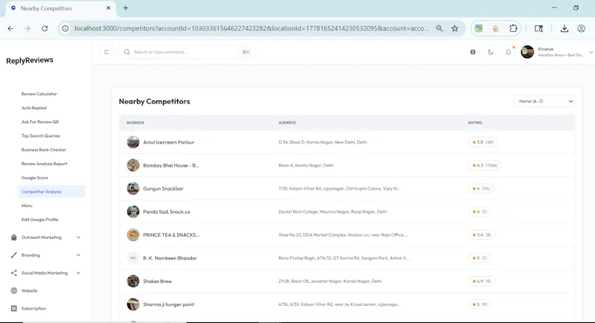Bookmark this page with the star
This screenshot has width=595, height=323.
454,28
